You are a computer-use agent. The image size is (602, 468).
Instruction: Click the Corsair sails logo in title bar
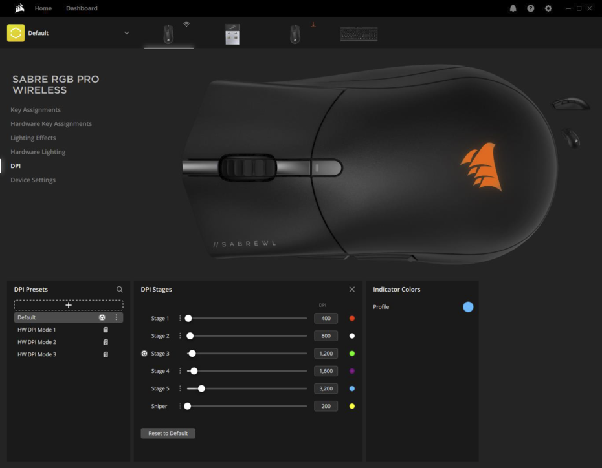tap(19, 8)
